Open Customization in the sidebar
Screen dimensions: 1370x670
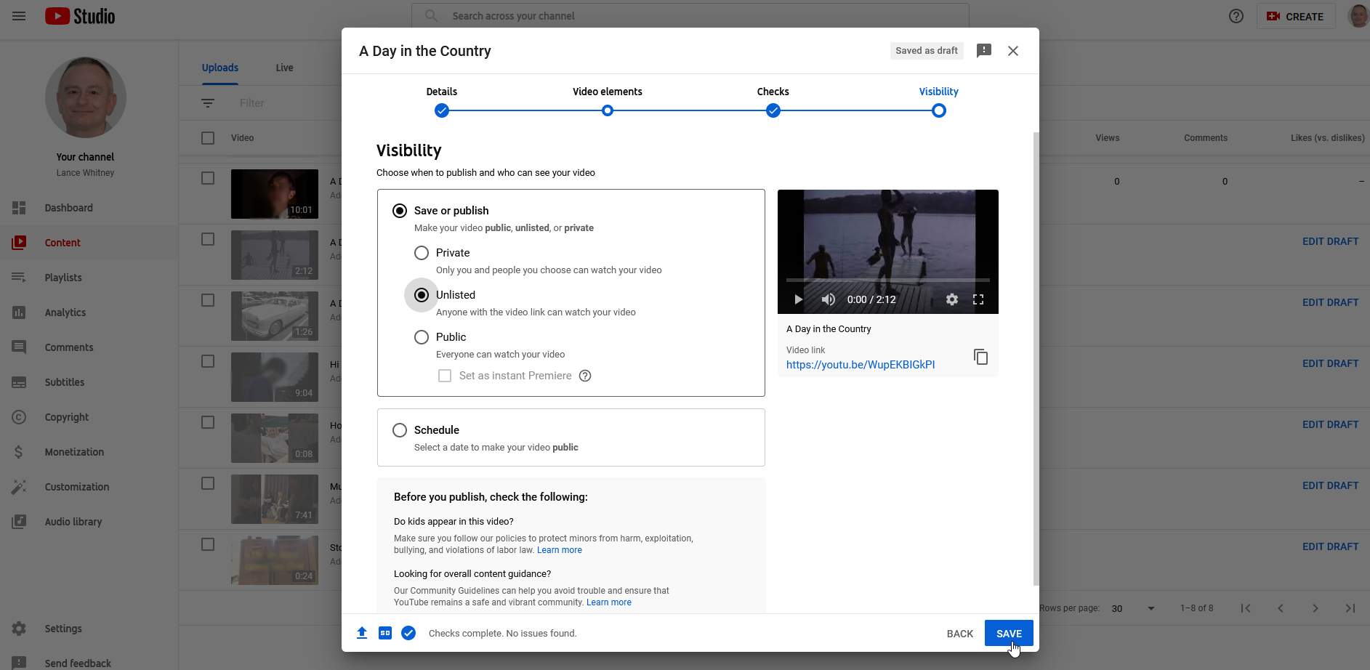[x=89, y=487]
